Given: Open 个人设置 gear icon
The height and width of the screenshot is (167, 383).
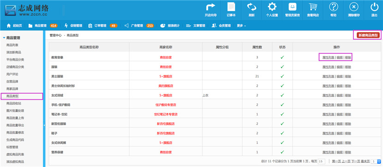Looking at the screenshot, I should point(272,7).
